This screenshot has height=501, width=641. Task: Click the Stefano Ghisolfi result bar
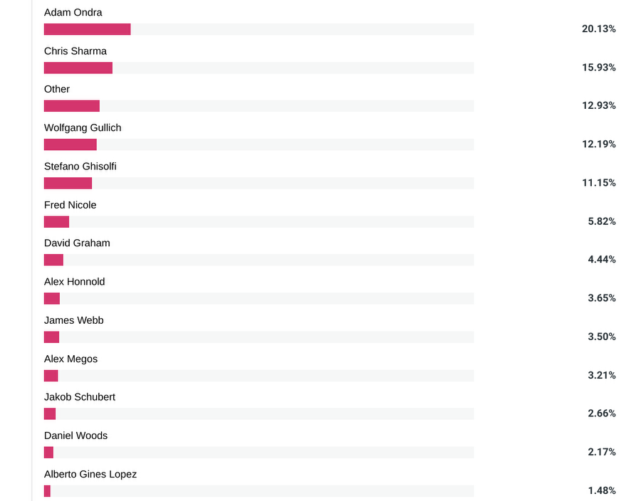point(259,184)
